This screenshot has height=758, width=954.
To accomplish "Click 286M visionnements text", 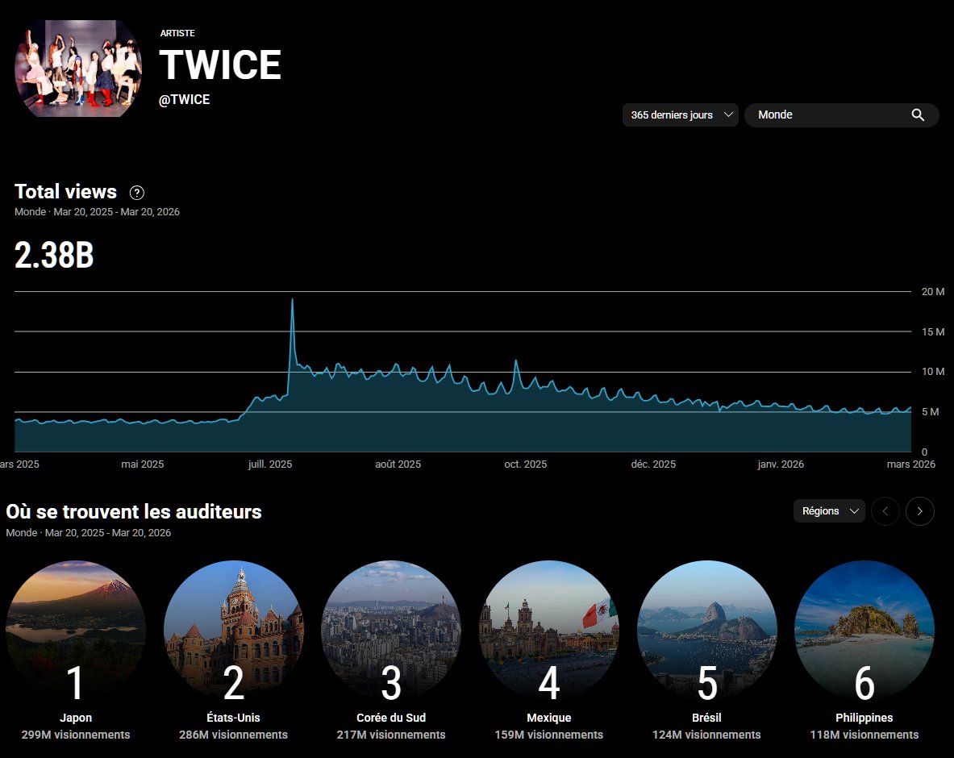I will pos(234,735).
